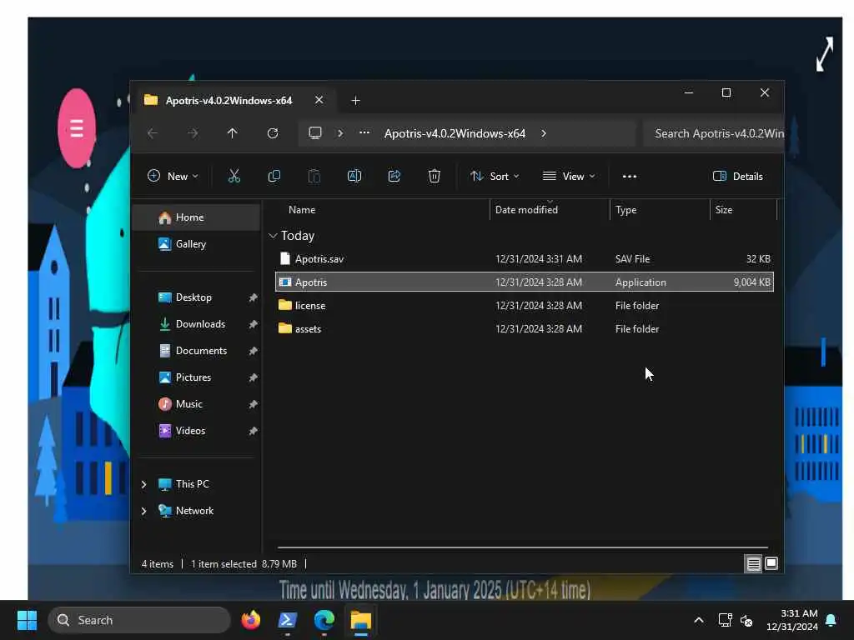Screen dimensions: 854x640
Task: Expand the This PC tree node
Action: (143, 484)
